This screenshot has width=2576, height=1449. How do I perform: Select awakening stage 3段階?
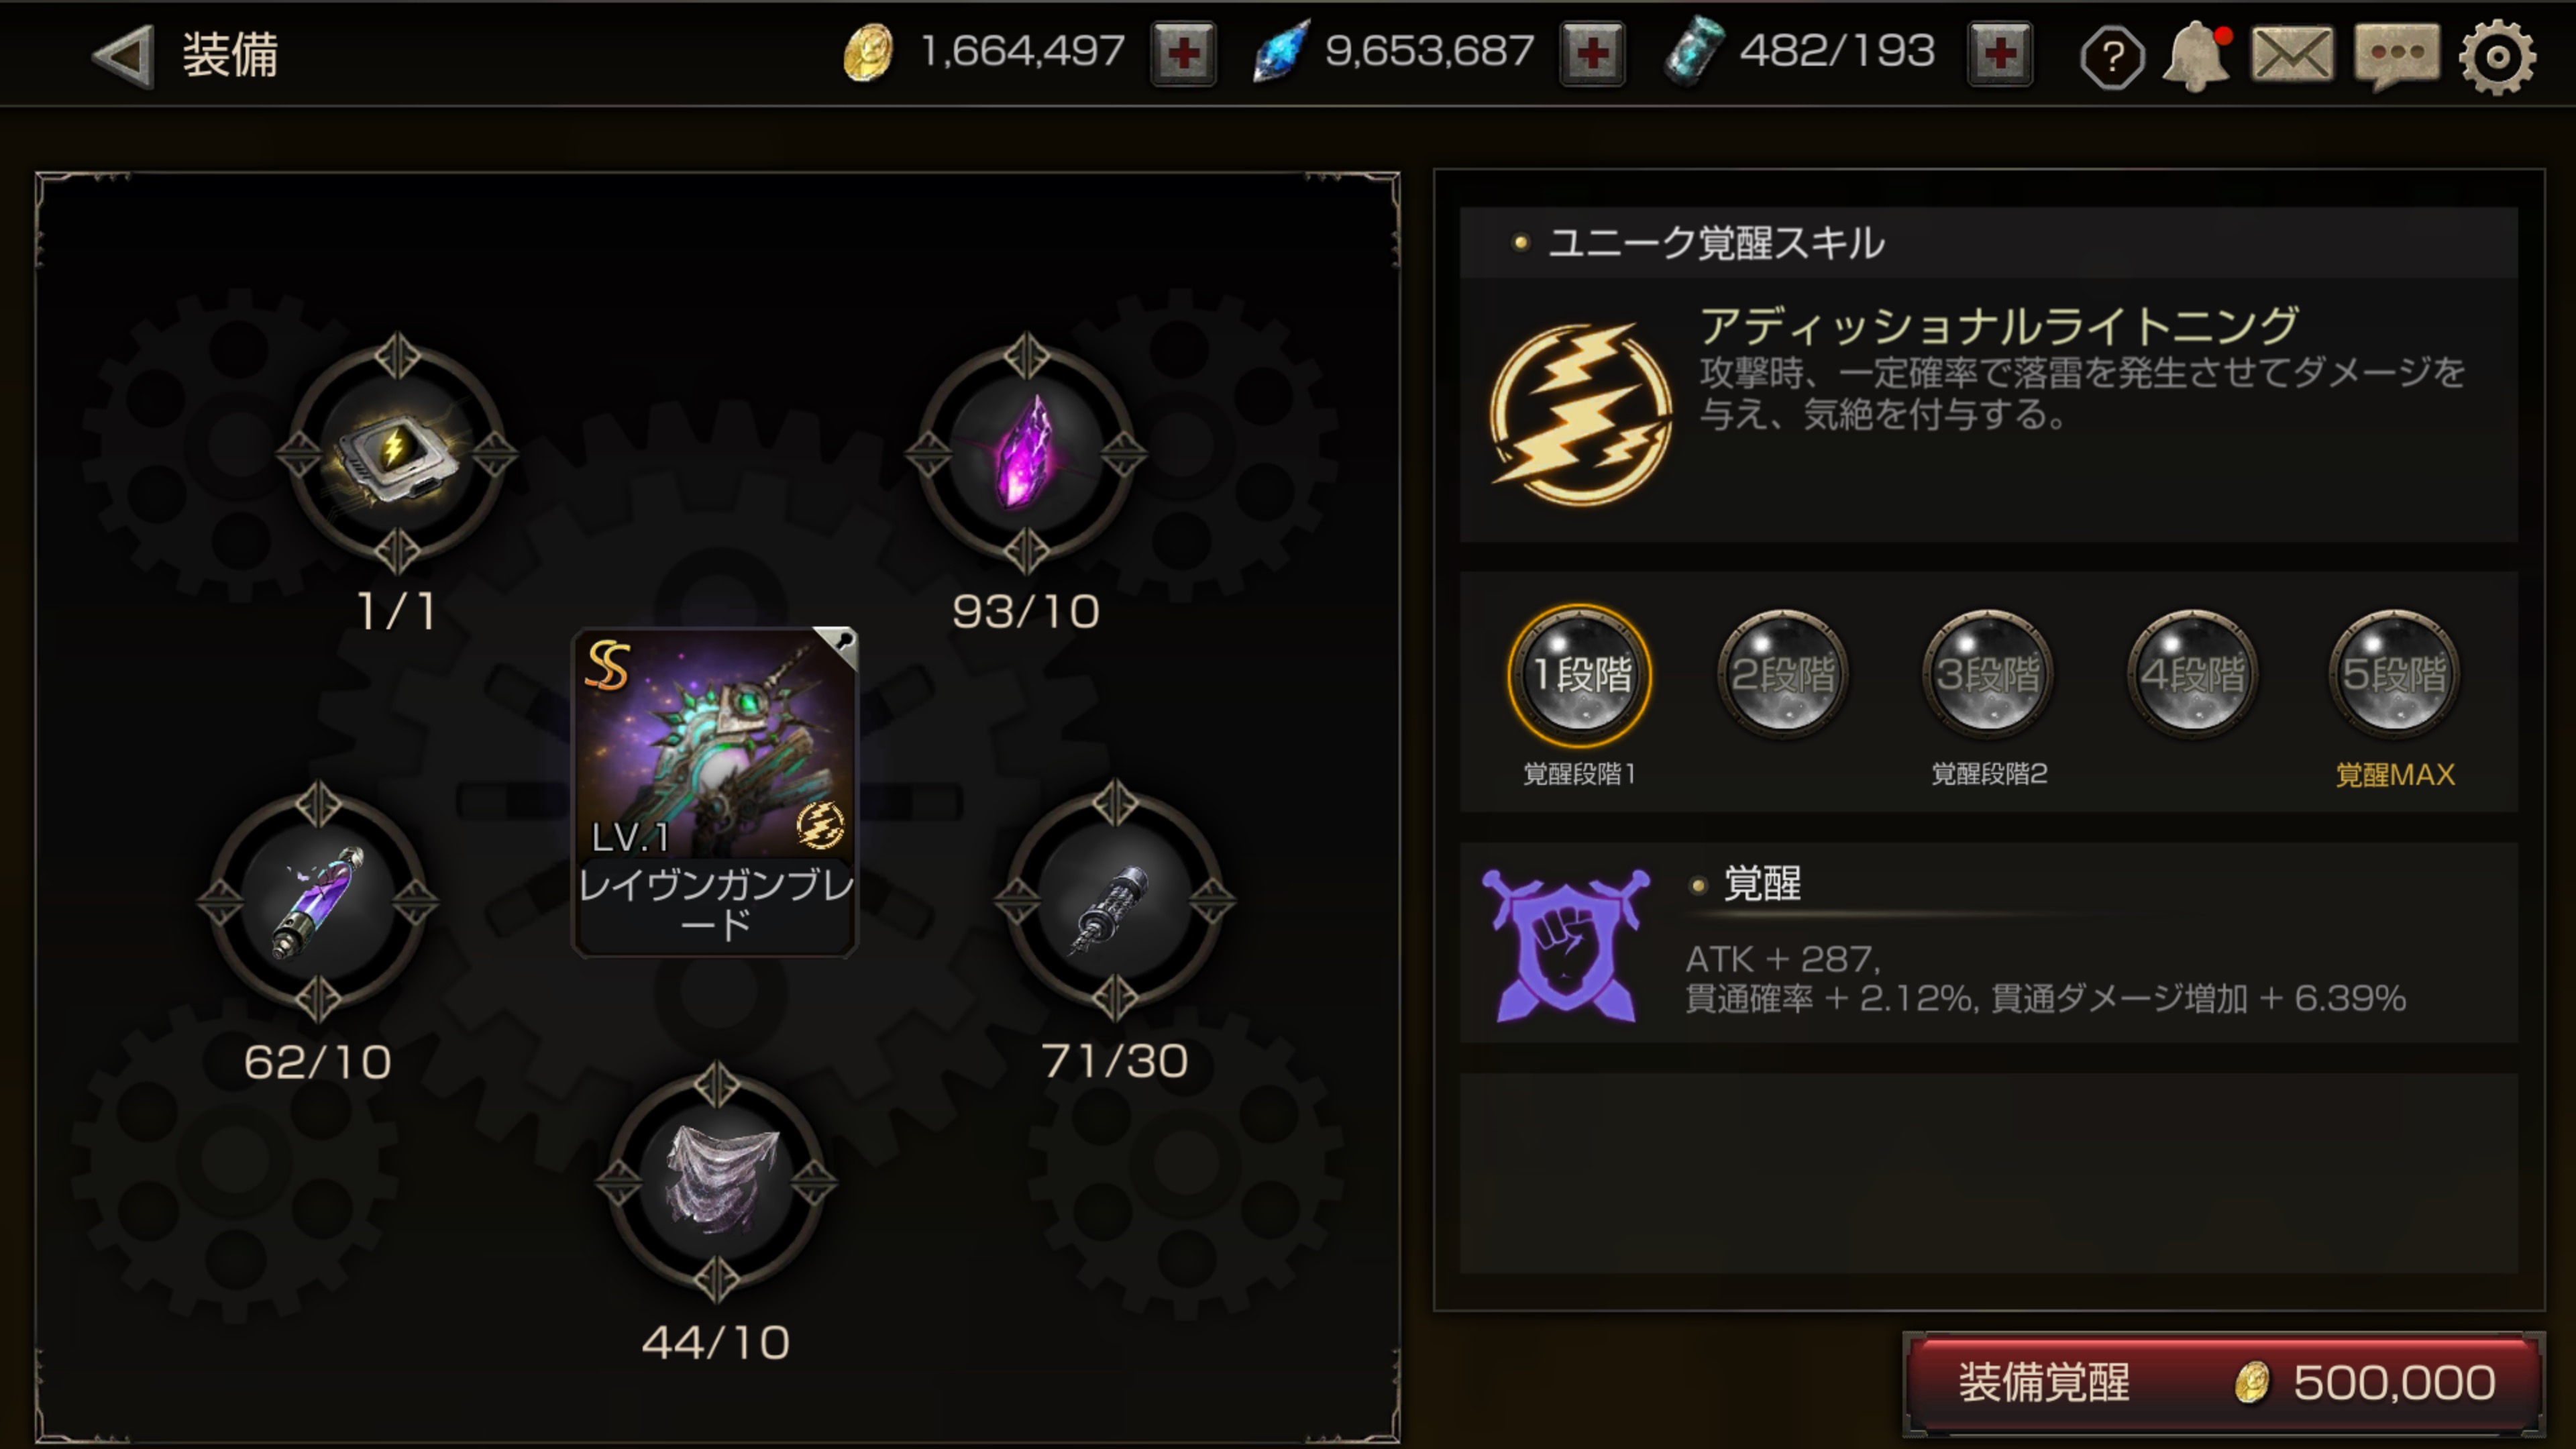click(1988, 675)
